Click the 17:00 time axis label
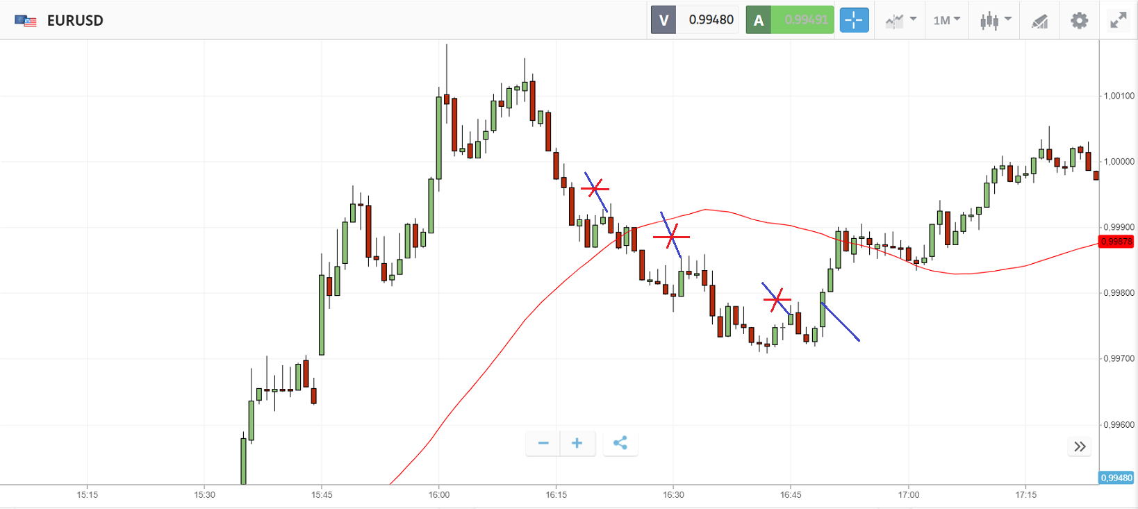Screen dimensions: 1138x509 [908, 495]
